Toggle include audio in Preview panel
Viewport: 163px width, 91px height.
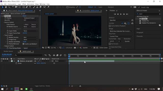pyautogui.click(x=125, y=23)
